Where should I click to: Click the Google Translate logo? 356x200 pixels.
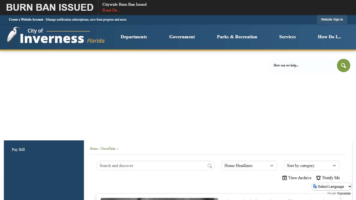(332, 193)
